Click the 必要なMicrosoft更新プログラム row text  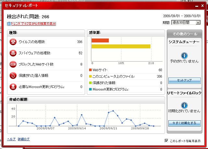42,87
